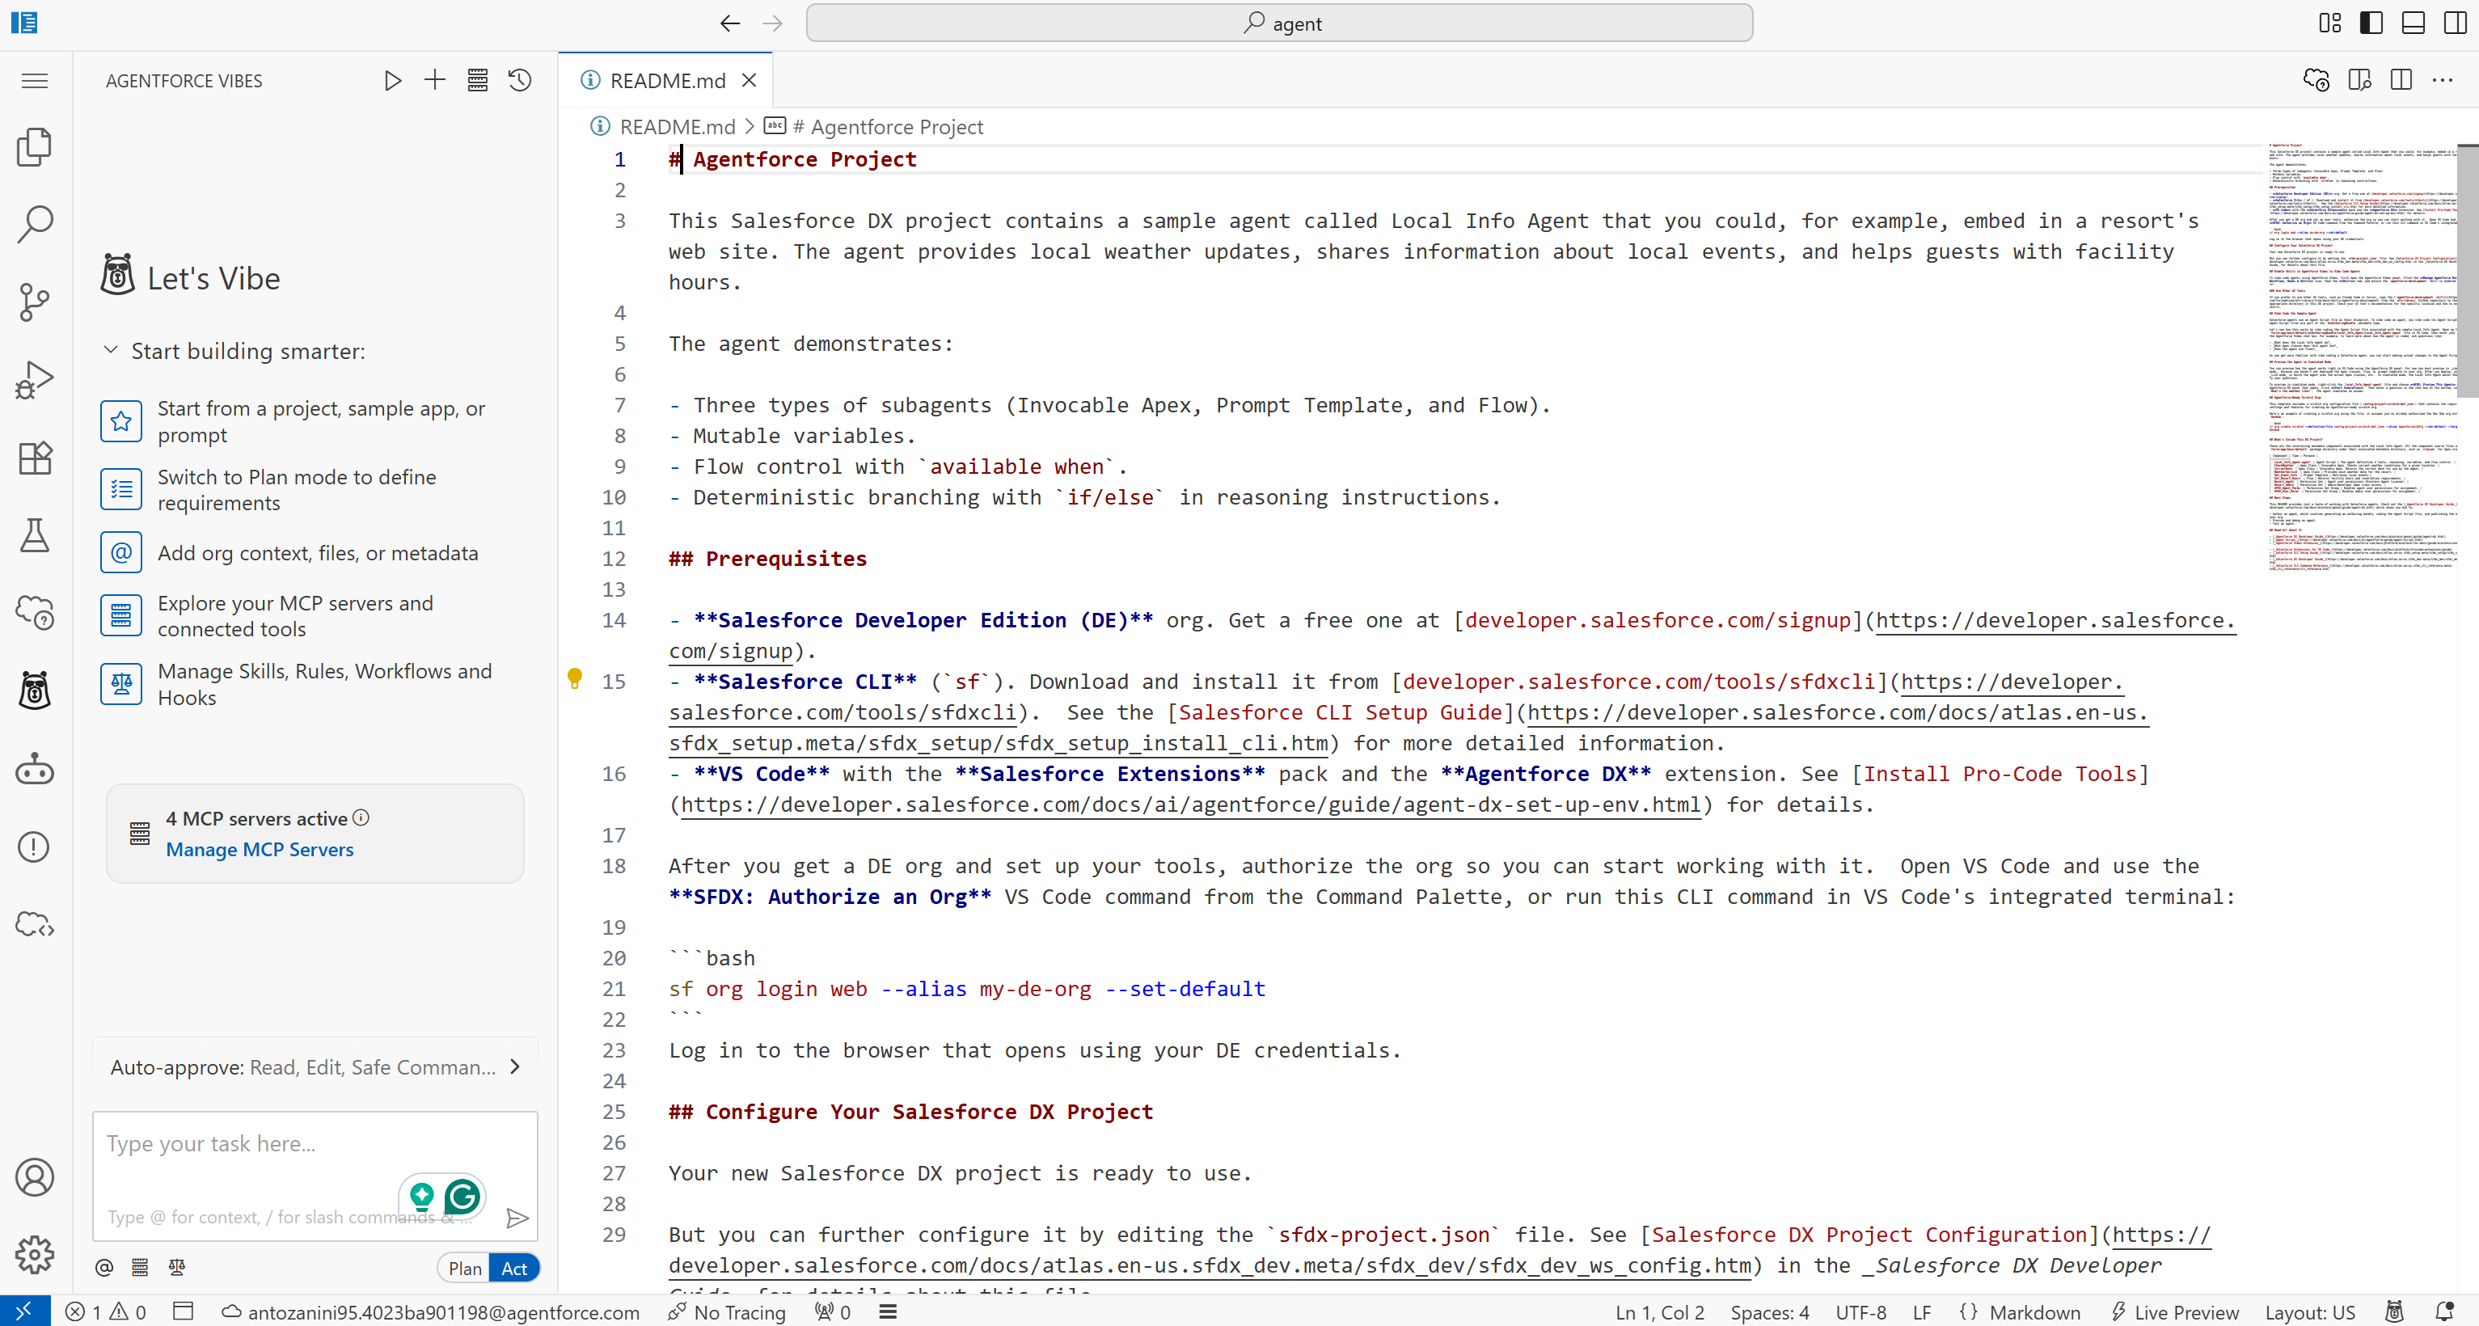The width and height of the screenshot is (2479, 1326).
Task: Open the Extensions view
Action: click(35, 458)
